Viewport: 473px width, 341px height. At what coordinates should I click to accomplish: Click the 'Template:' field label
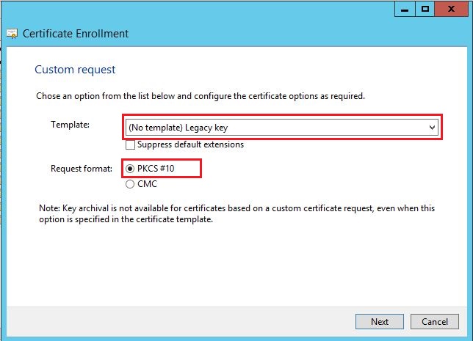[69, 125]
